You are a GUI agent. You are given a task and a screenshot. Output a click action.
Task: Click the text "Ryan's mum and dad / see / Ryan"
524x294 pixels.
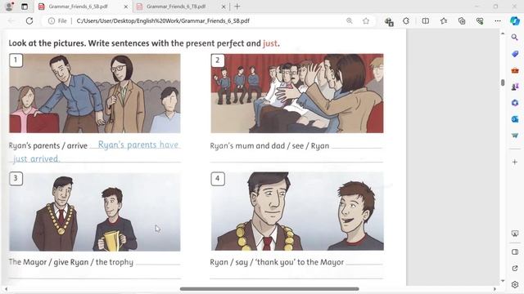coord(269,145)
